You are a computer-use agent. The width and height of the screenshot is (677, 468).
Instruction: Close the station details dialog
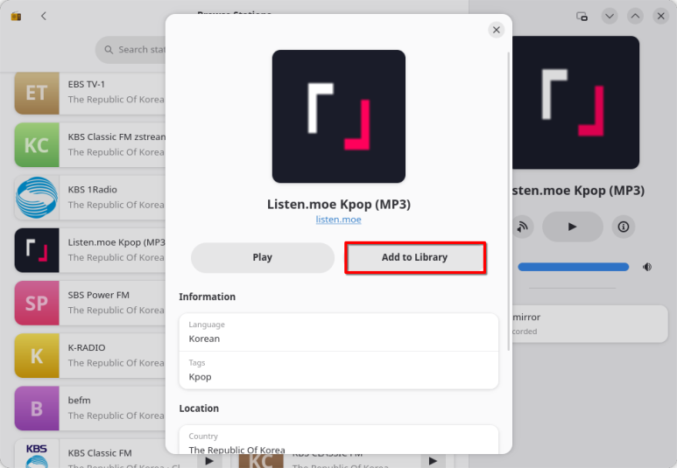(496, 30)
